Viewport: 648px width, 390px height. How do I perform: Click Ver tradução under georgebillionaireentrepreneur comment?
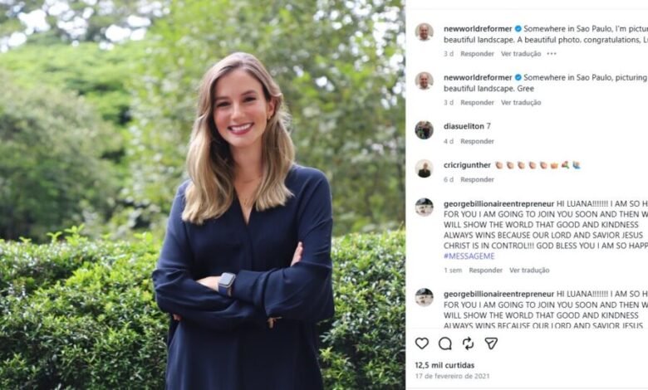pos(529,271)
